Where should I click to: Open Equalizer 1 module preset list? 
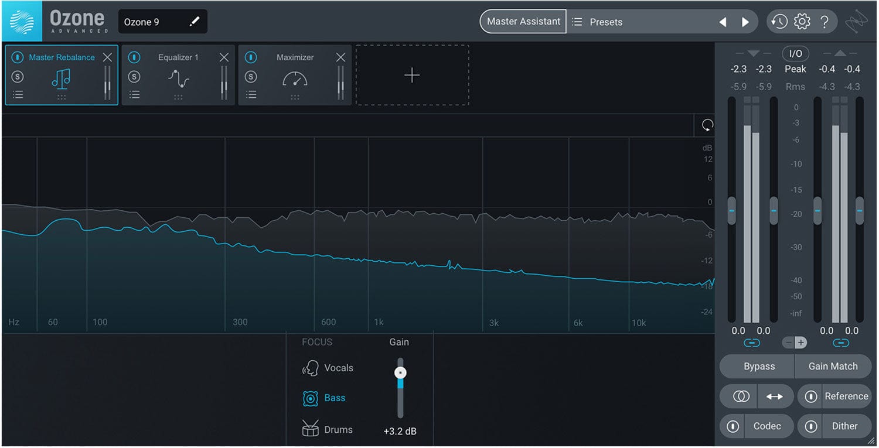(x=134, y=94)
